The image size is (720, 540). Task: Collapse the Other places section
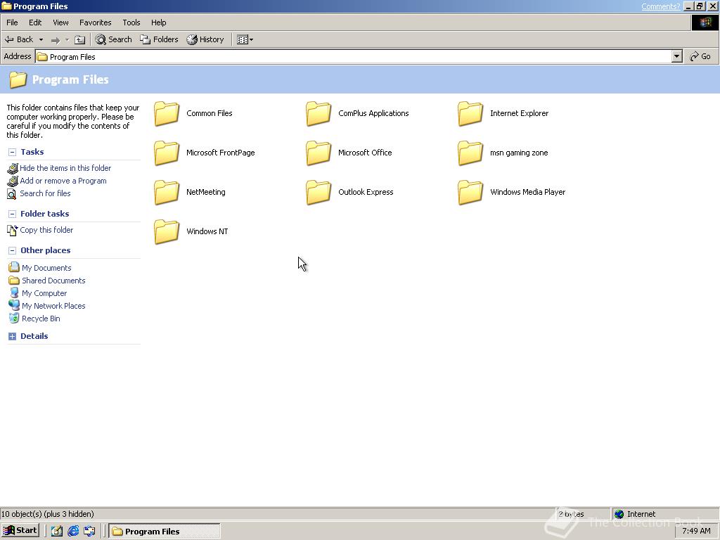(x=13, y=251)
